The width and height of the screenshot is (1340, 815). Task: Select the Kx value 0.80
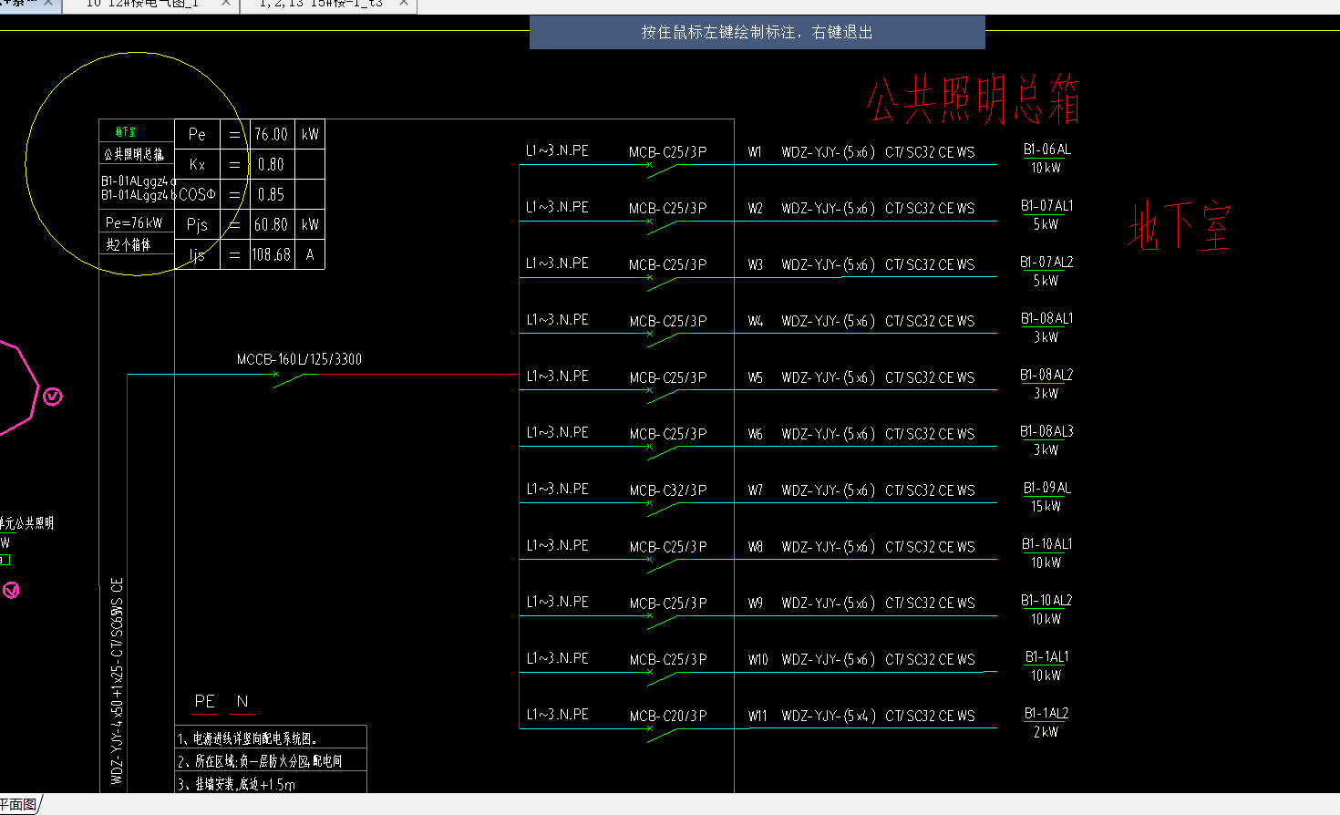(271, 165)
